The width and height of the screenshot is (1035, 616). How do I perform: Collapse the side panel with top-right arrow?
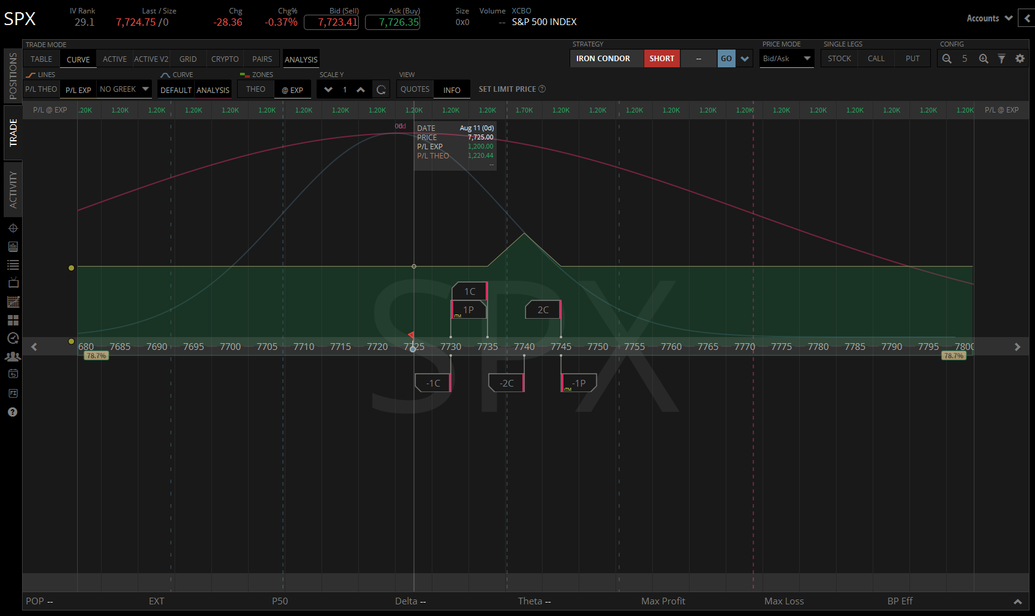click(1026, 18)
